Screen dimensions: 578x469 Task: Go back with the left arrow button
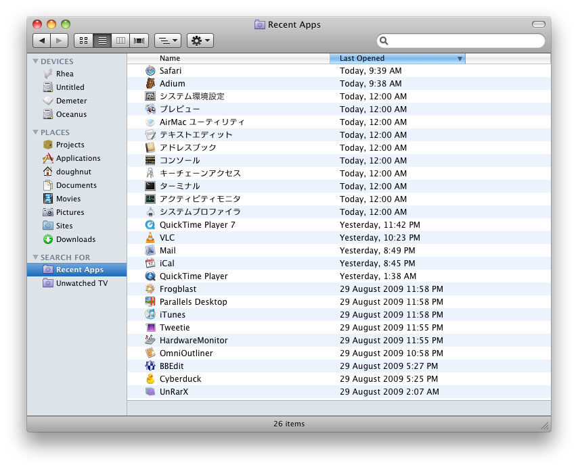pos(42,41)
